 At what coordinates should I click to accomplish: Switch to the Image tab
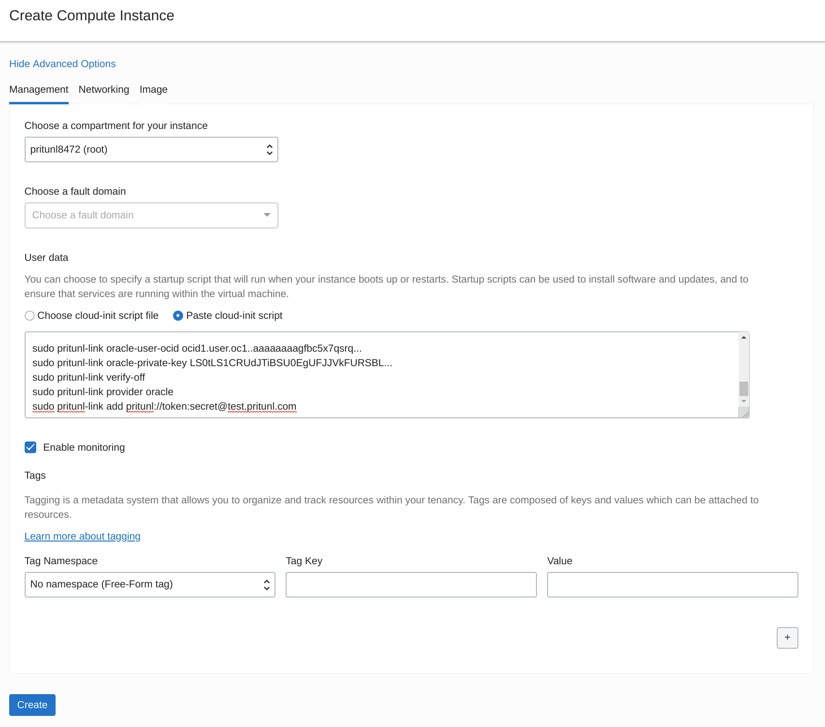(154, 89)
